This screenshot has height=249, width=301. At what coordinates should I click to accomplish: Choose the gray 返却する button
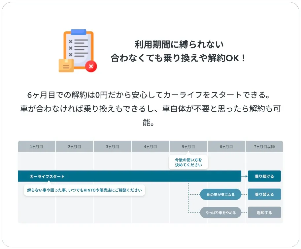[264, 212]
